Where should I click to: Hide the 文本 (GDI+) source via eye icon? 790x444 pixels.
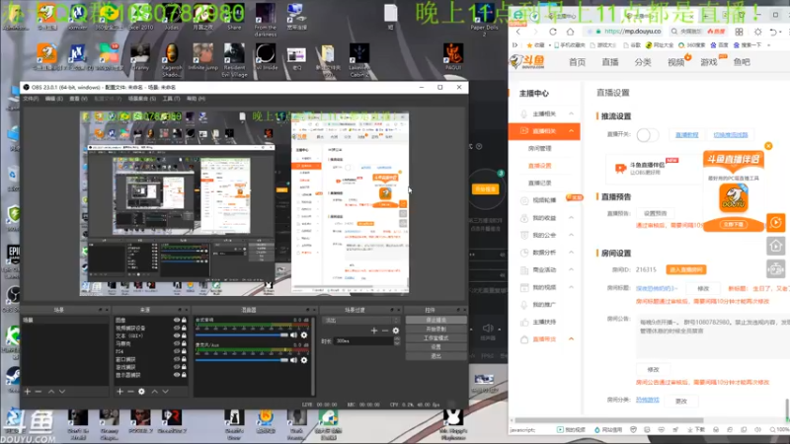[x=177, y=335]
